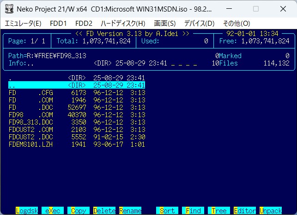Expand the デバイス(D) menu
The image size is (297, 215).
(x=199, y=23)
